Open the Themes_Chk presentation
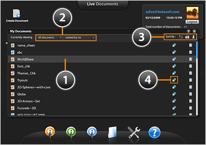Image resolution: width=206 pixels, height=145 pixels. 26,73
